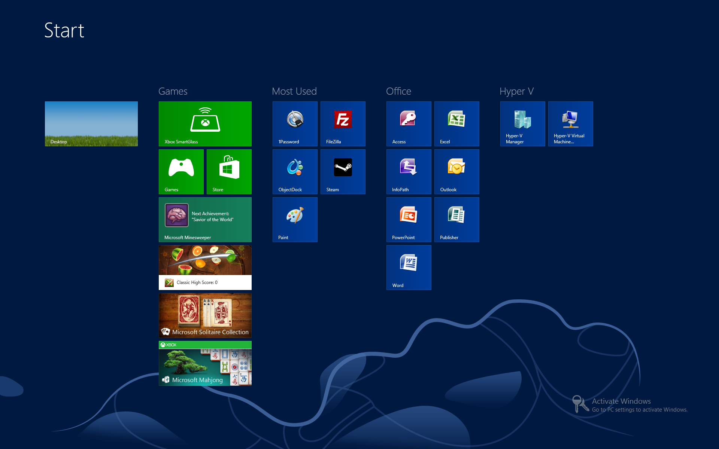
Task: Launch Microsoft Minesweeper tile
Action: (205, 220)
